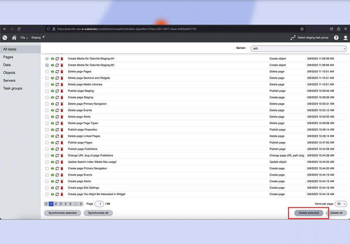Image resolution: width=350 pixels, height=244 pixels.
Task: Tick checkbox for 'Publish page Publishers'
Action: (x=47, y=149)
